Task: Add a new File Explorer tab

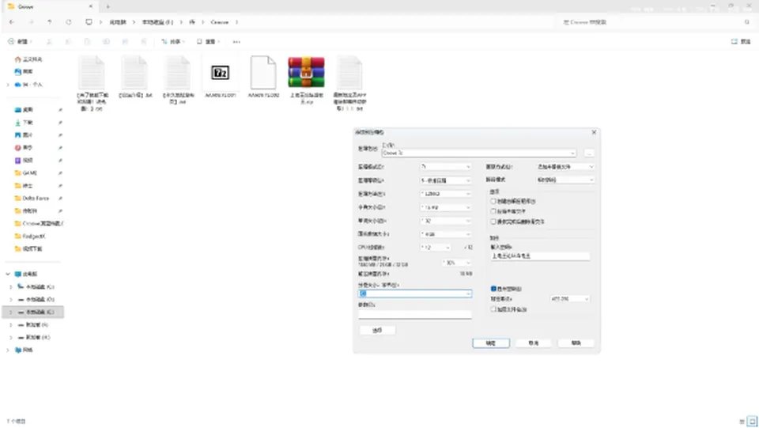Action: click(108, 7)
